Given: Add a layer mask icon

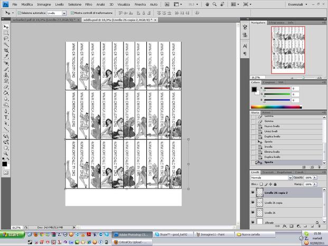Looking at the screenshot, I should (292, 226).
